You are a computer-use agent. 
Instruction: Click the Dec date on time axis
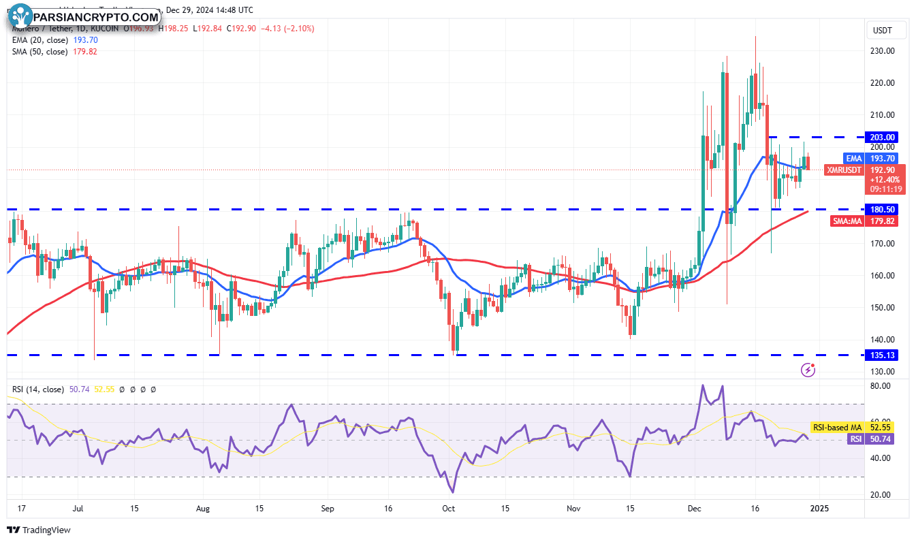[695, 509]
